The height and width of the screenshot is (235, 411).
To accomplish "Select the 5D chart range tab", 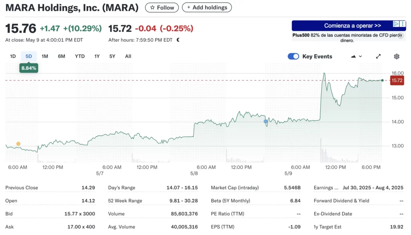I will click(28, 56).
